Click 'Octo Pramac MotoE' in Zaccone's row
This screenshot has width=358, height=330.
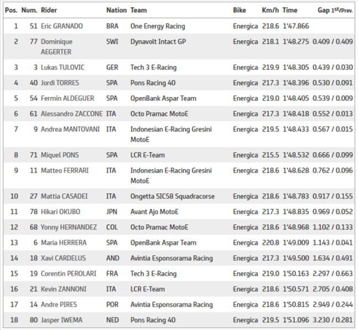159,113
